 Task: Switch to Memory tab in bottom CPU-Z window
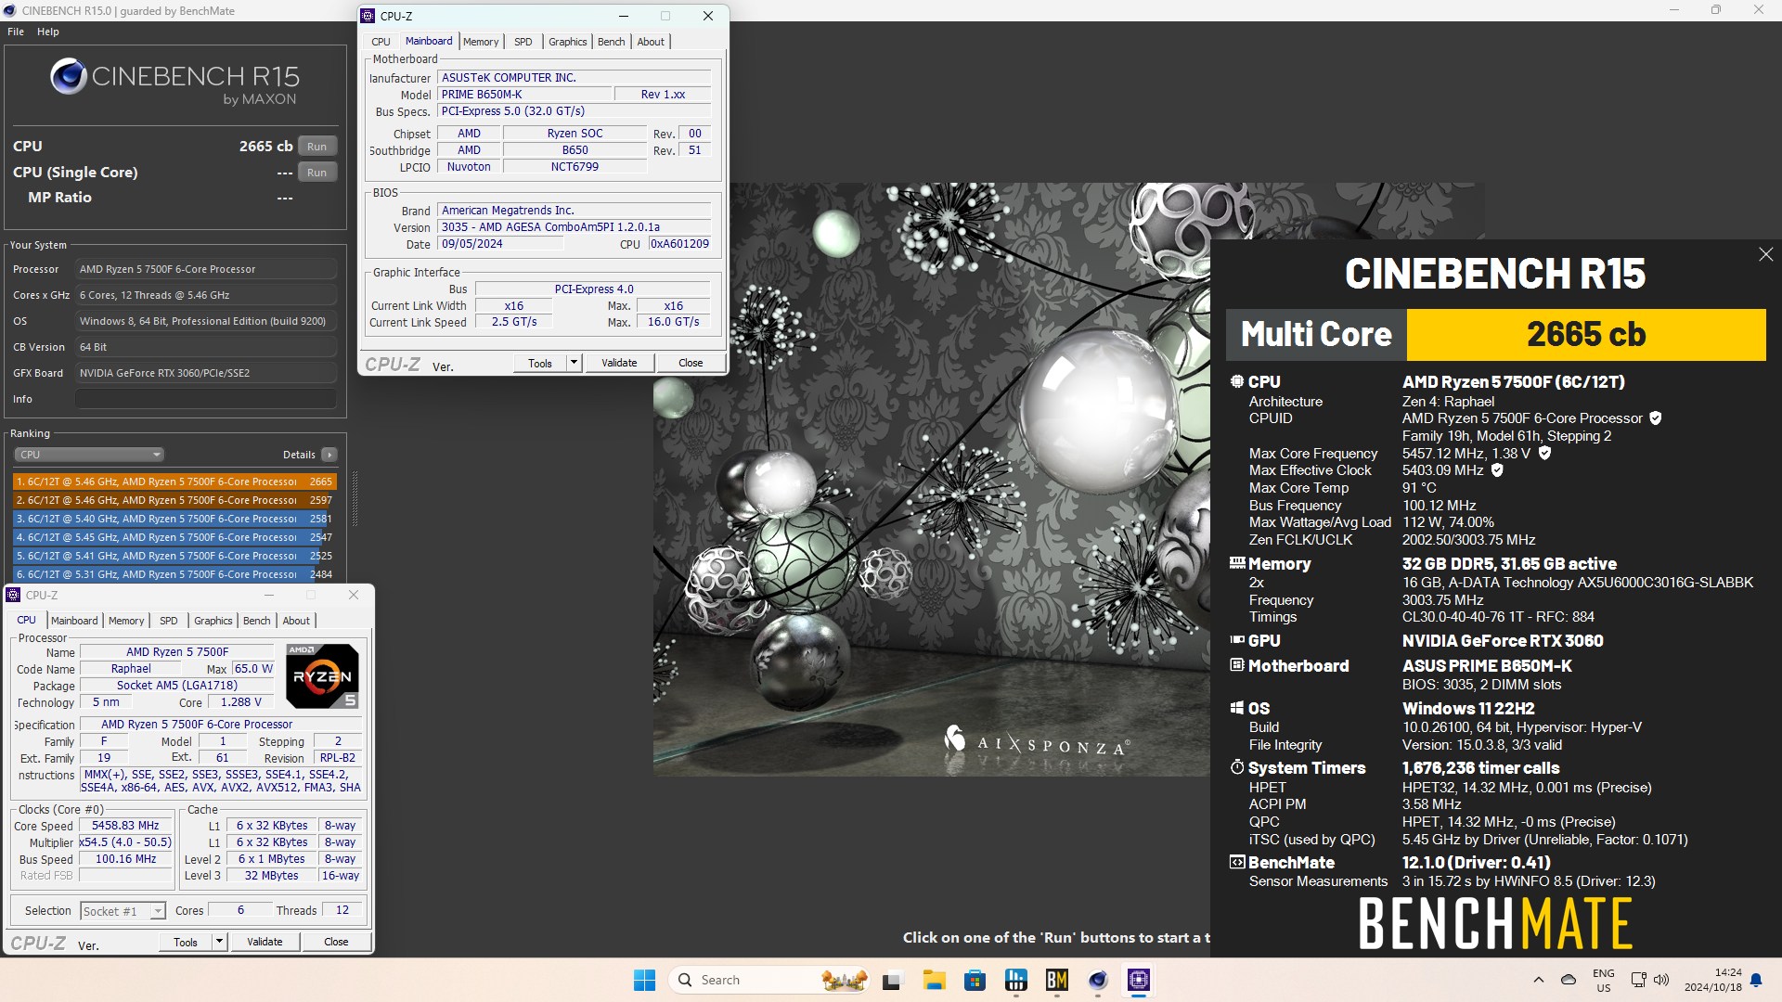click(x=126, y=621)
